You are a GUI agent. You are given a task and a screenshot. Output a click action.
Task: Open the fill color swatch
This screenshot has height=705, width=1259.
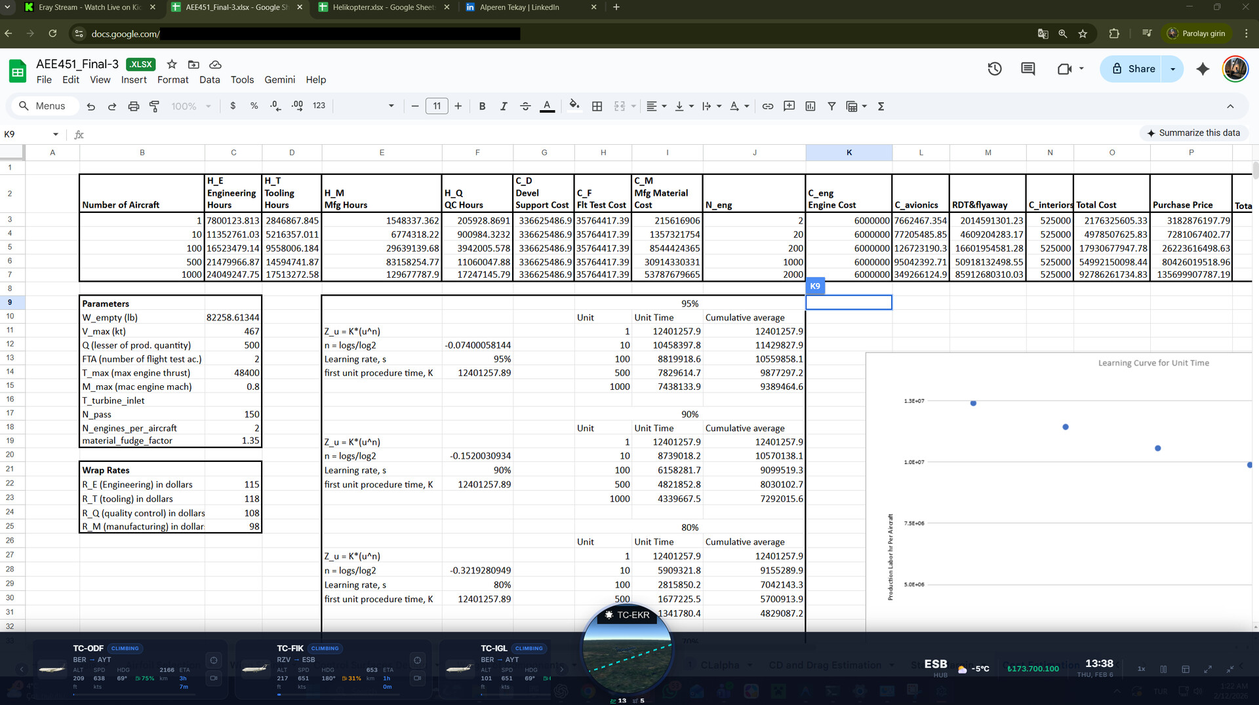click(574, 105)
